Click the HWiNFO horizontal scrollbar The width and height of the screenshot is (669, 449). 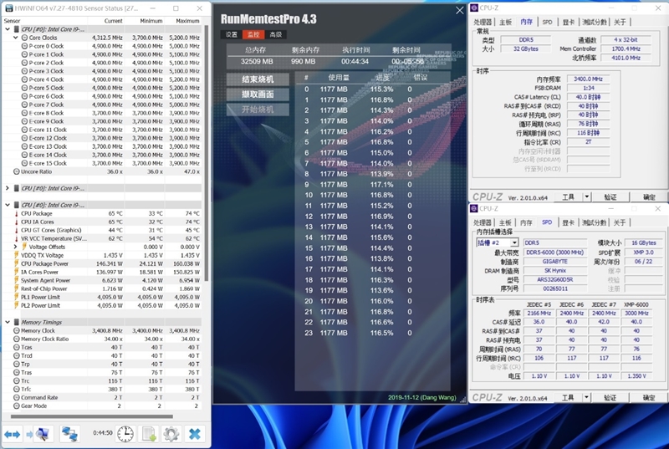(92, 416)
